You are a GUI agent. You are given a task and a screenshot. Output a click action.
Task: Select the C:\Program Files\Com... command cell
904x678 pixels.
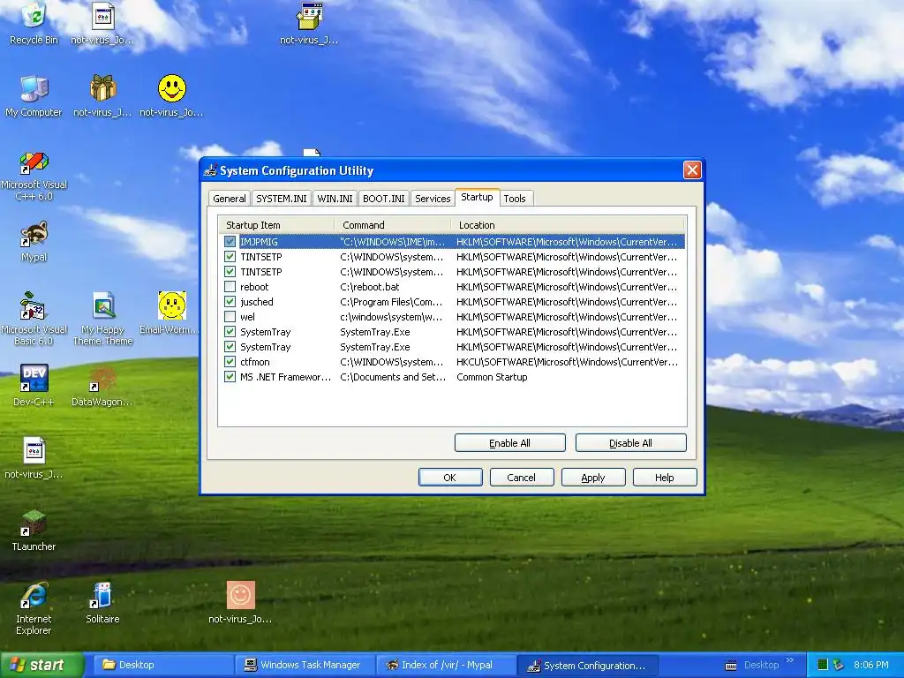click(x=391, y=302)
